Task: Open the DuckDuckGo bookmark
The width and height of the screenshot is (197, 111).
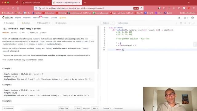Action: [8, 13]
